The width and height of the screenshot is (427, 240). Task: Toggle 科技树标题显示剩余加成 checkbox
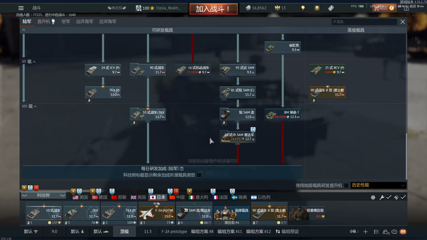click(x=199, y=175)
